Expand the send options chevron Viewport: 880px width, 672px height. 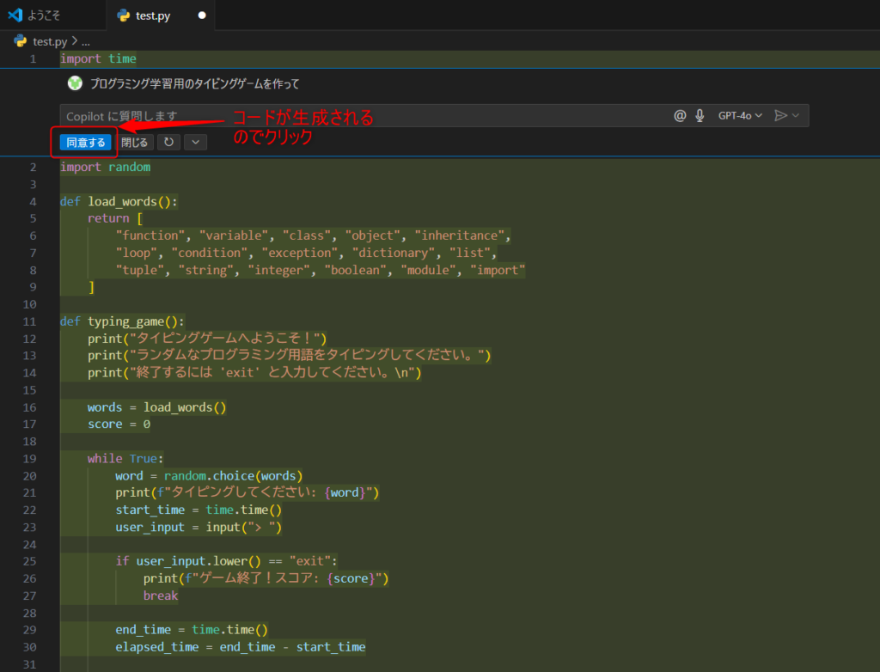click(795, 116)
